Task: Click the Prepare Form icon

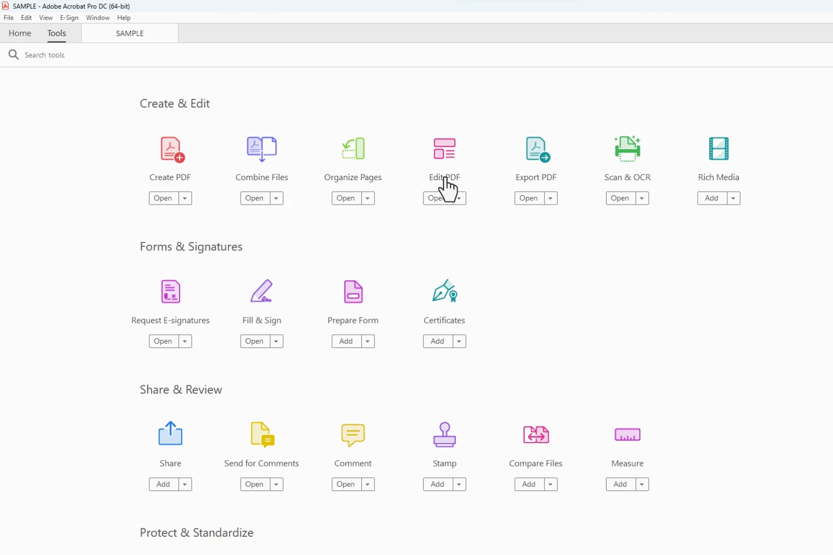Action: pyautogui.click(x=354, y=292)
